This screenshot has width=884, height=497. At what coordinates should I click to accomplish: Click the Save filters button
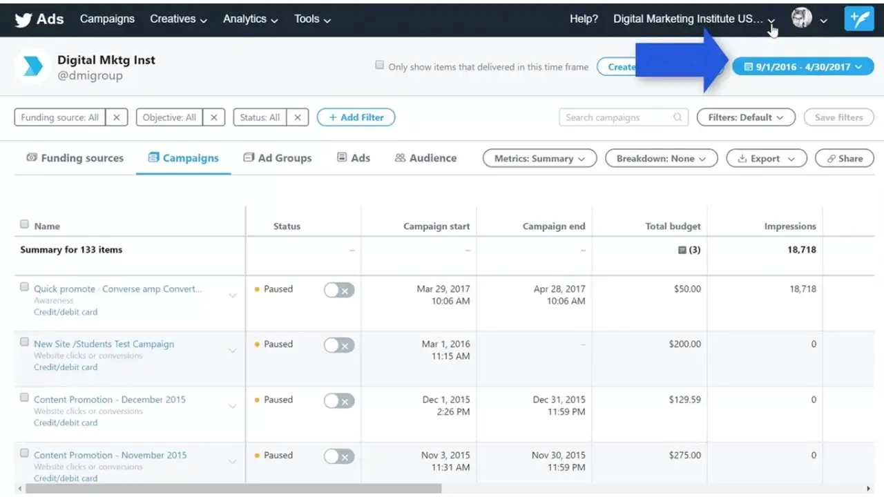coord(839,117)
